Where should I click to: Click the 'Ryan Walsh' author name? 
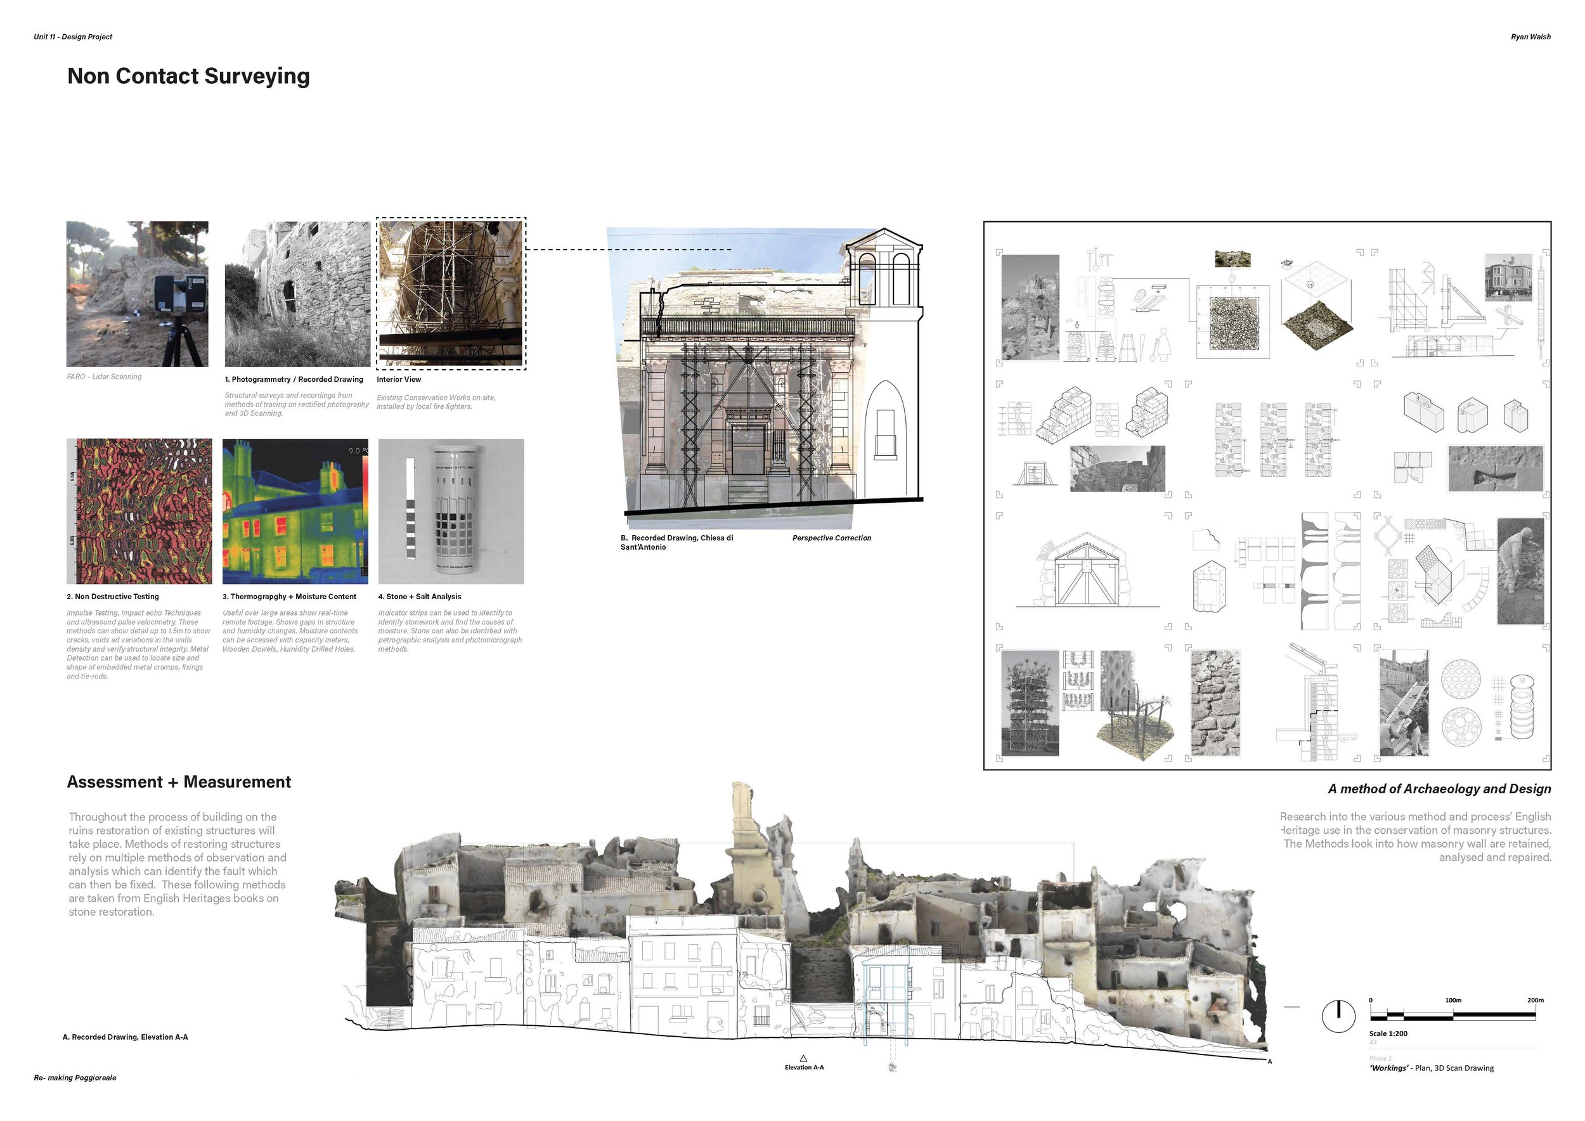tap(1530, 37)
